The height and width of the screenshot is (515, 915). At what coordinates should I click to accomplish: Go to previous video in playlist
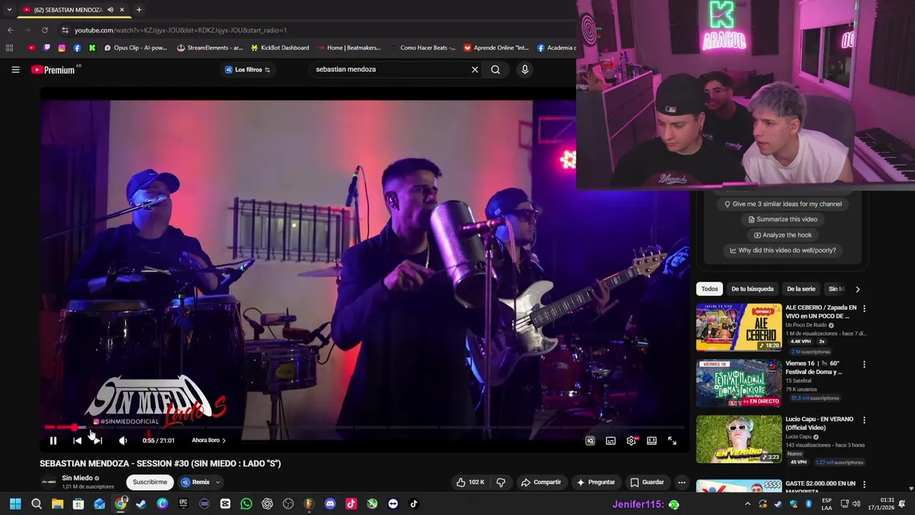[77, 441]
